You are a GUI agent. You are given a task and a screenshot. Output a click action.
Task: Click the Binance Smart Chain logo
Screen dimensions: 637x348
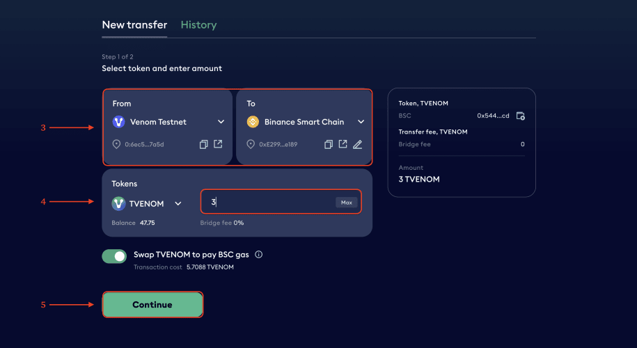253,122
